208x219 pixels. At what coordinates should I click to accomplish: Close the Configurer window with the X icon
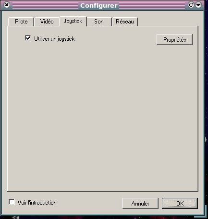(7, 5)
